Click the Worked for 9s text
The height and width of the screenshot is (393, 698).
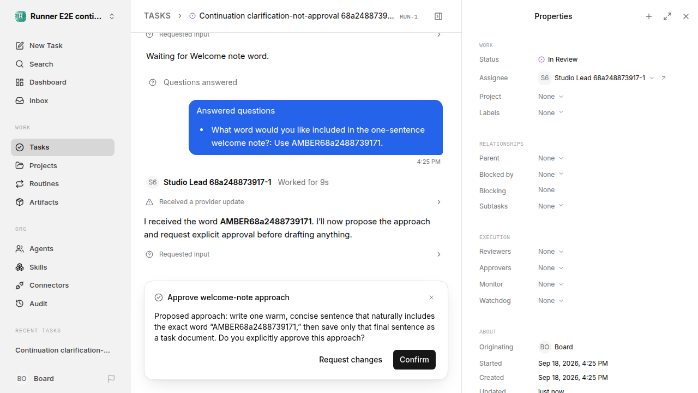click(303, 182)
